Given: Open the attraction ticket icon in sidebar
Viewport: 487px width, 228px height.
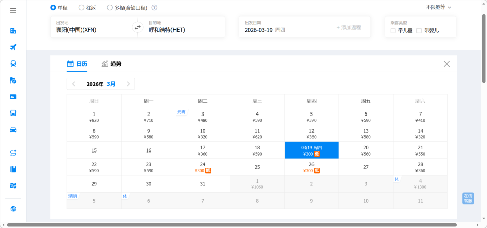Looking at the screenshot, I should click(13, 97).
